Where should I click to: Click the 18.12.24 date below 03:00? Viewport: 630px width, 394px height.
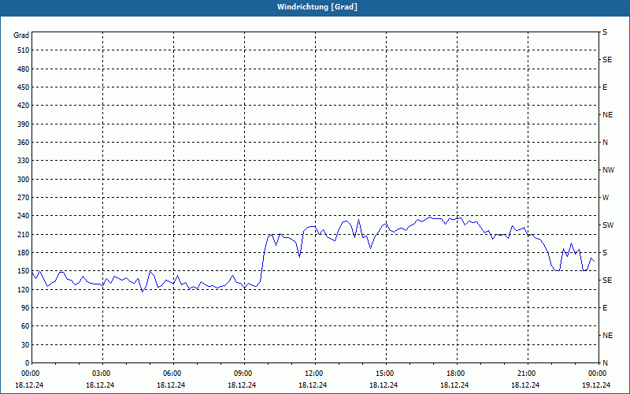(x=100, y=385)
